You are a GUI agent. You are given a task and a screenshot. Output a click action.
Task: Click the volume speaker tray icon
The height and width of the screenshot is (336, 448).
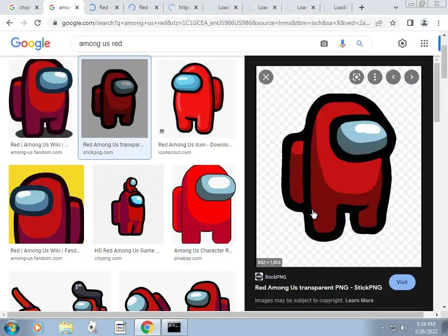pyautogui.click(x=404, y=328)
